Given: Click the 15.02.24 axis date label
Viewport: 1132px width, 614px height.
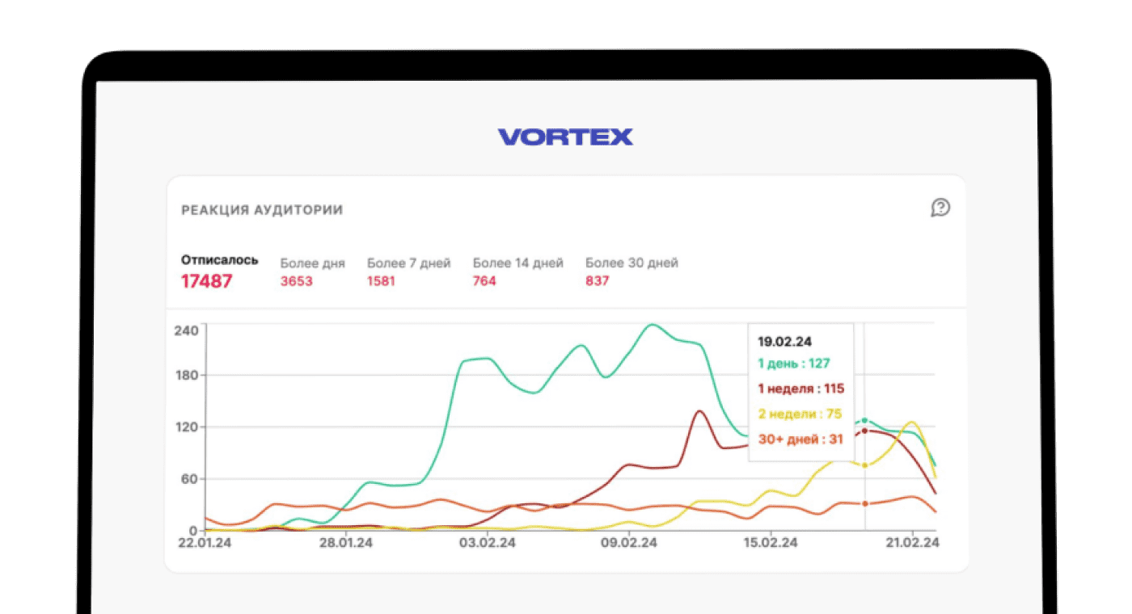Looking at the screenshot, I should click(771, 544).
